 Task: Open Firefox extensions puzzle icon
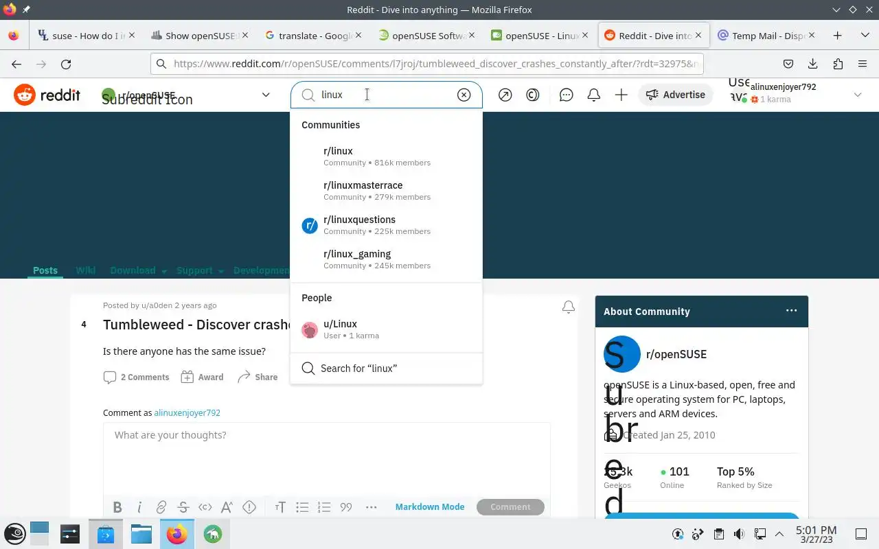838,64
